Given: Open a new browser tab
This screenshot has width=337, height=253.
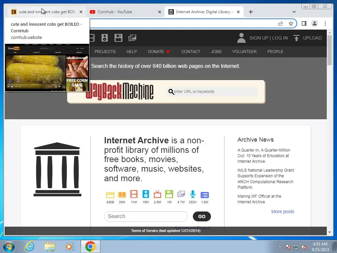Looking at the screenshot, I should pyautogui.click(x=250, y=12).
